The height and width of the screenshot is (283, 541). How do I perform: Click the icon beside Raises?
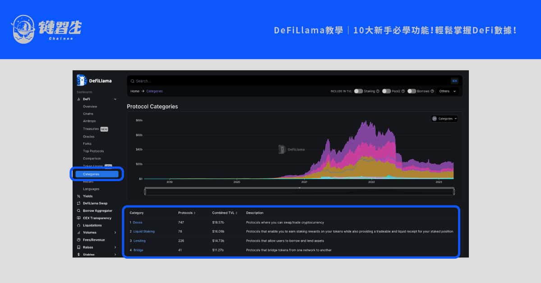[x=78, y=247]
